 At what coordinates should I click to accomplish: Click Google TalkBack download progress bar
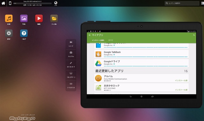(x=146, y=57)
